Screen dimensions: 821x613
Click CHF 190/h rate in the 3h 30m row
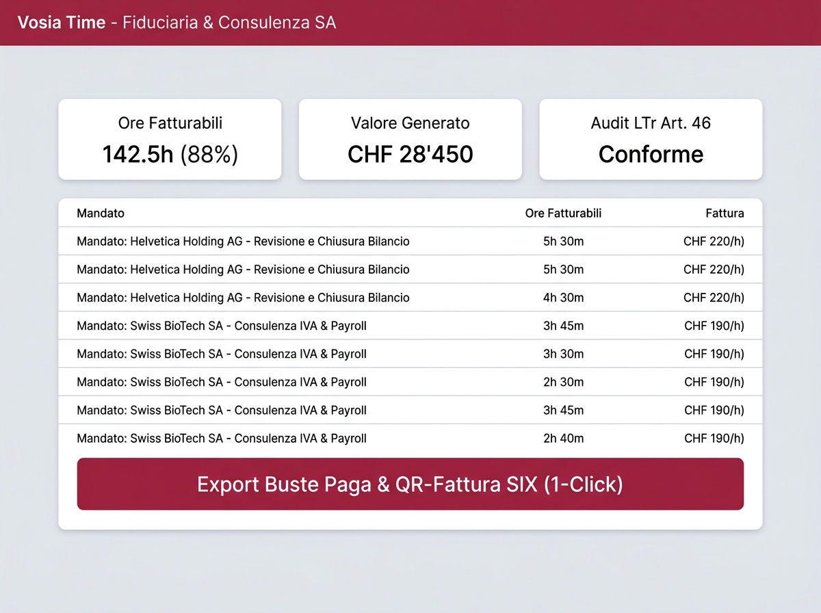pyautogui.click(x=714, y=354)
